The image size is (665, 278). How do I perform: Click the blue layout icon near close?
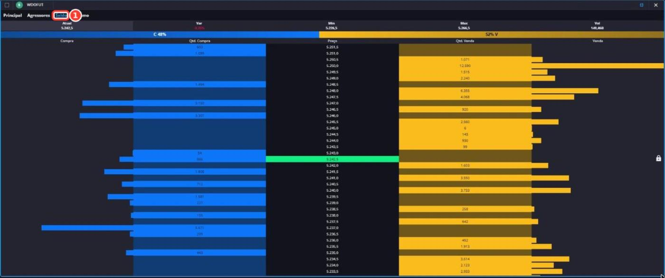(642, 5)
